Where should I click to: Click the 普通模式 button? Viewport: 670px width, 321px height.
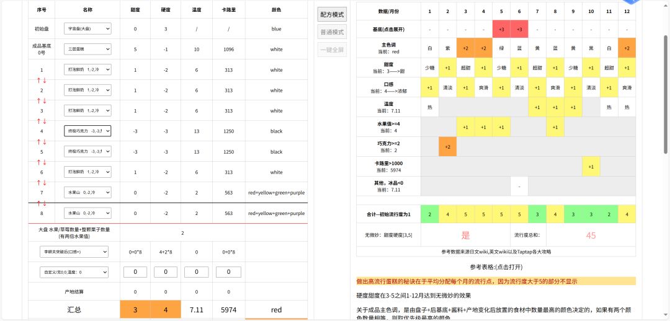tap(332, 32)
